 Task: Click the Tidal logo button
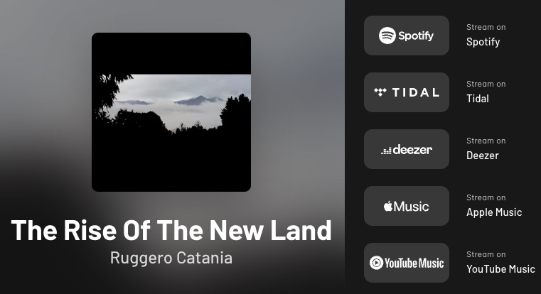point(407,92)
